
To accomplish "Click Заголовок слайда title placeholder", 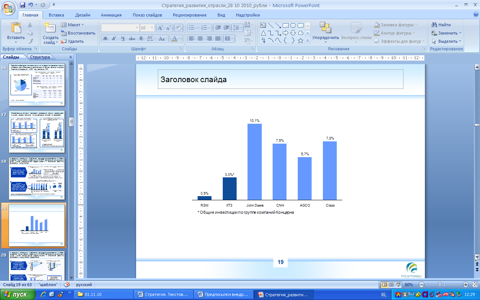I will (280, 79).
